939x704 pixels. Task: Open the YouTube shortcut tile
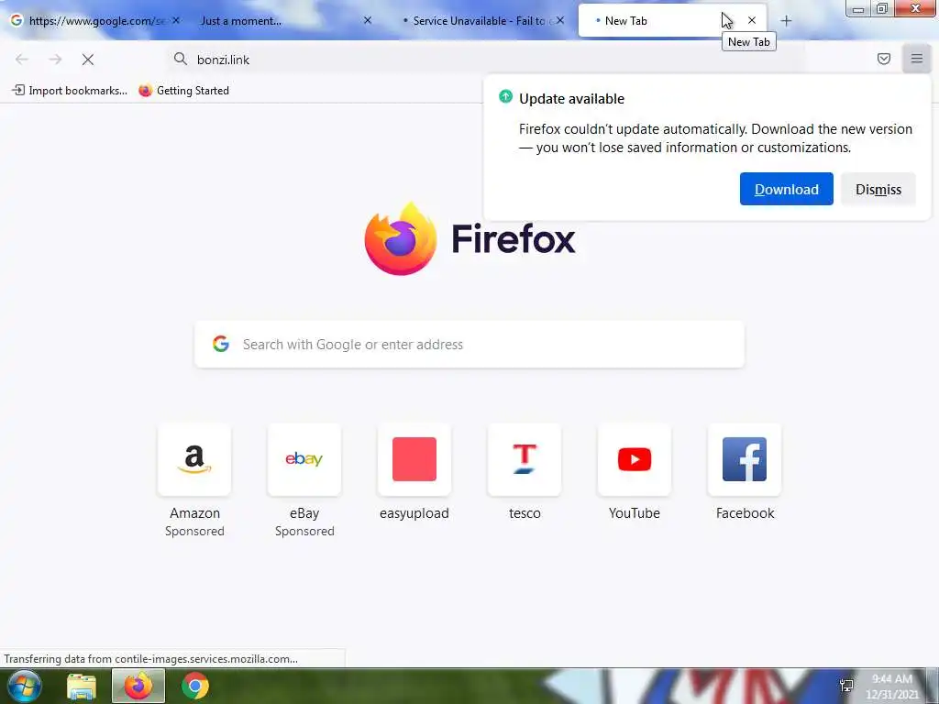(635, 459)
